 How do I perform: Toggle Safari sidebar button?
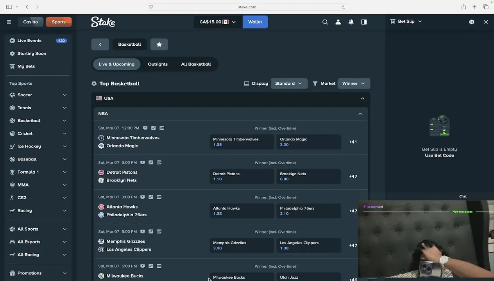(9, 7)
